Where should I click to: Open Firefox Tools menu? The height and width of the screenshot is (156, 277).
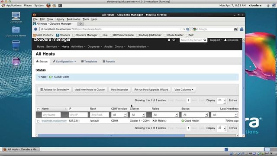86,19
